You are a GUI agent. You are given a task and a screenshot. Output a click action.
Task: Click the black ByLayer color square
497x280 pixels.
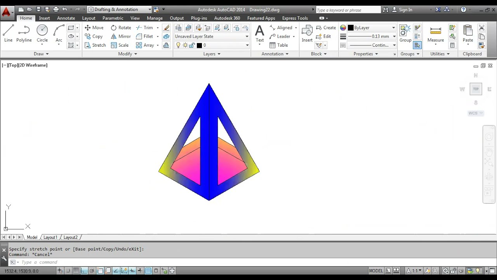tap(351, 28)
